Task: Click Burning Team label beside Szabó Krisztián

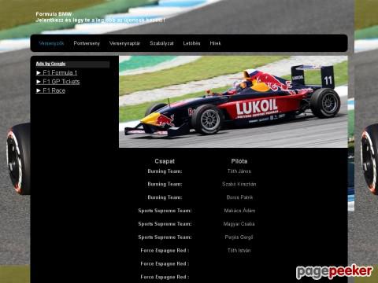Action: (165, 184)
